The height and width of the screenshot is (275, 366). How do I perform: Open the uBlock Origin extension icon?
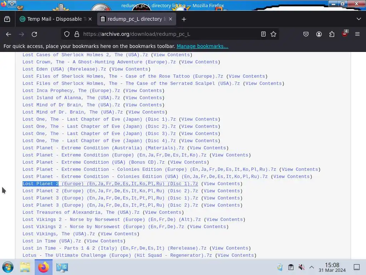(345, 34)
